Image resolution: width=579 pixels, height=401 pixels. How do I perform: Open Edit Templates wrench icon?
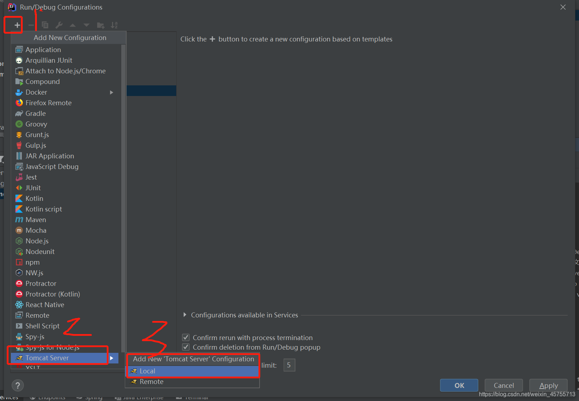(x=59, y=25)
